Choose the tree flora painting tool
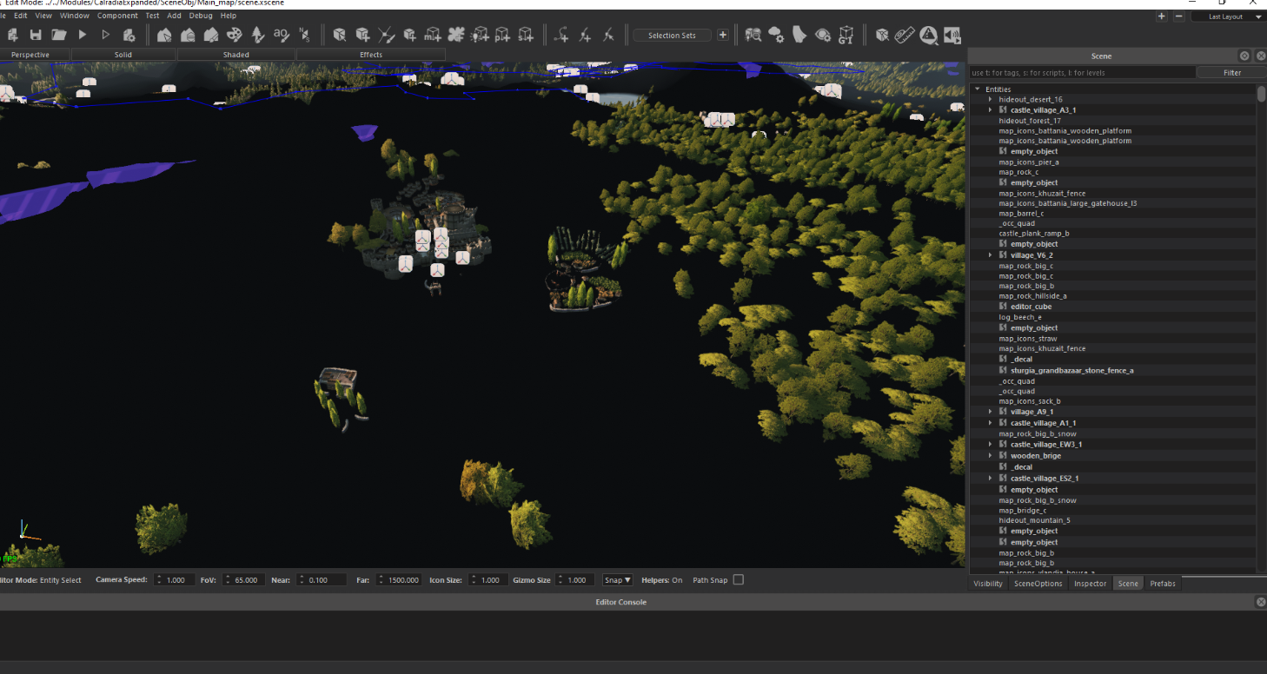This screenshot has width=1267, height=674. (258, 35)
